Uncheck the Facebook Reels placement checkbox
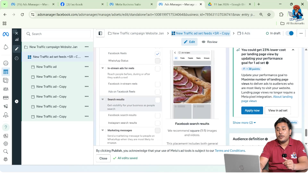The image size is (308, 173). tap(157, 54)
